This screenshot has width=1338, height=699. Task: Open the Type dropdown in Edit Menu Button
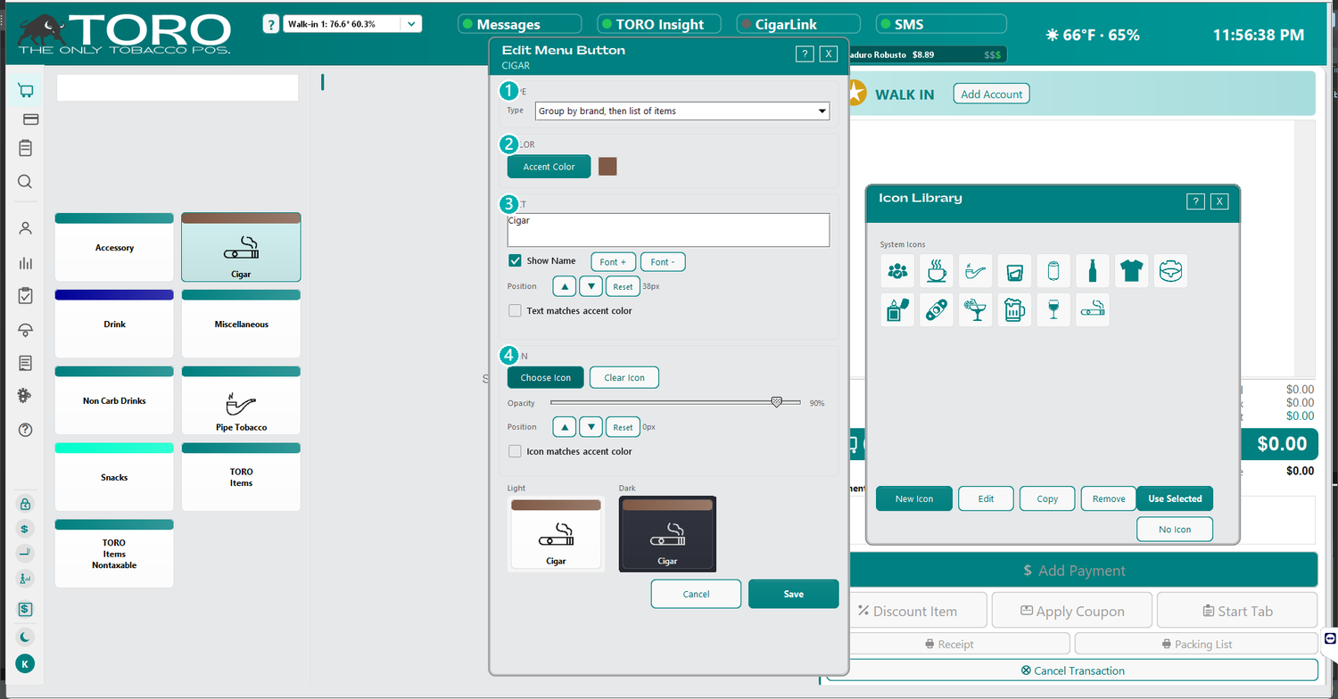click(x=682, y=111)
